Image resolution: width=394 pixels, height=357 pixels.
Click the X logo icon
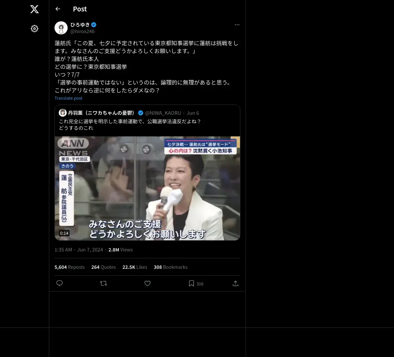point(34,9)
